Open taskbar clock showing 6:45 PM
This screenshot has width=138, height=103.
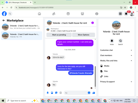pyautogui.click(x=128, y=101)
